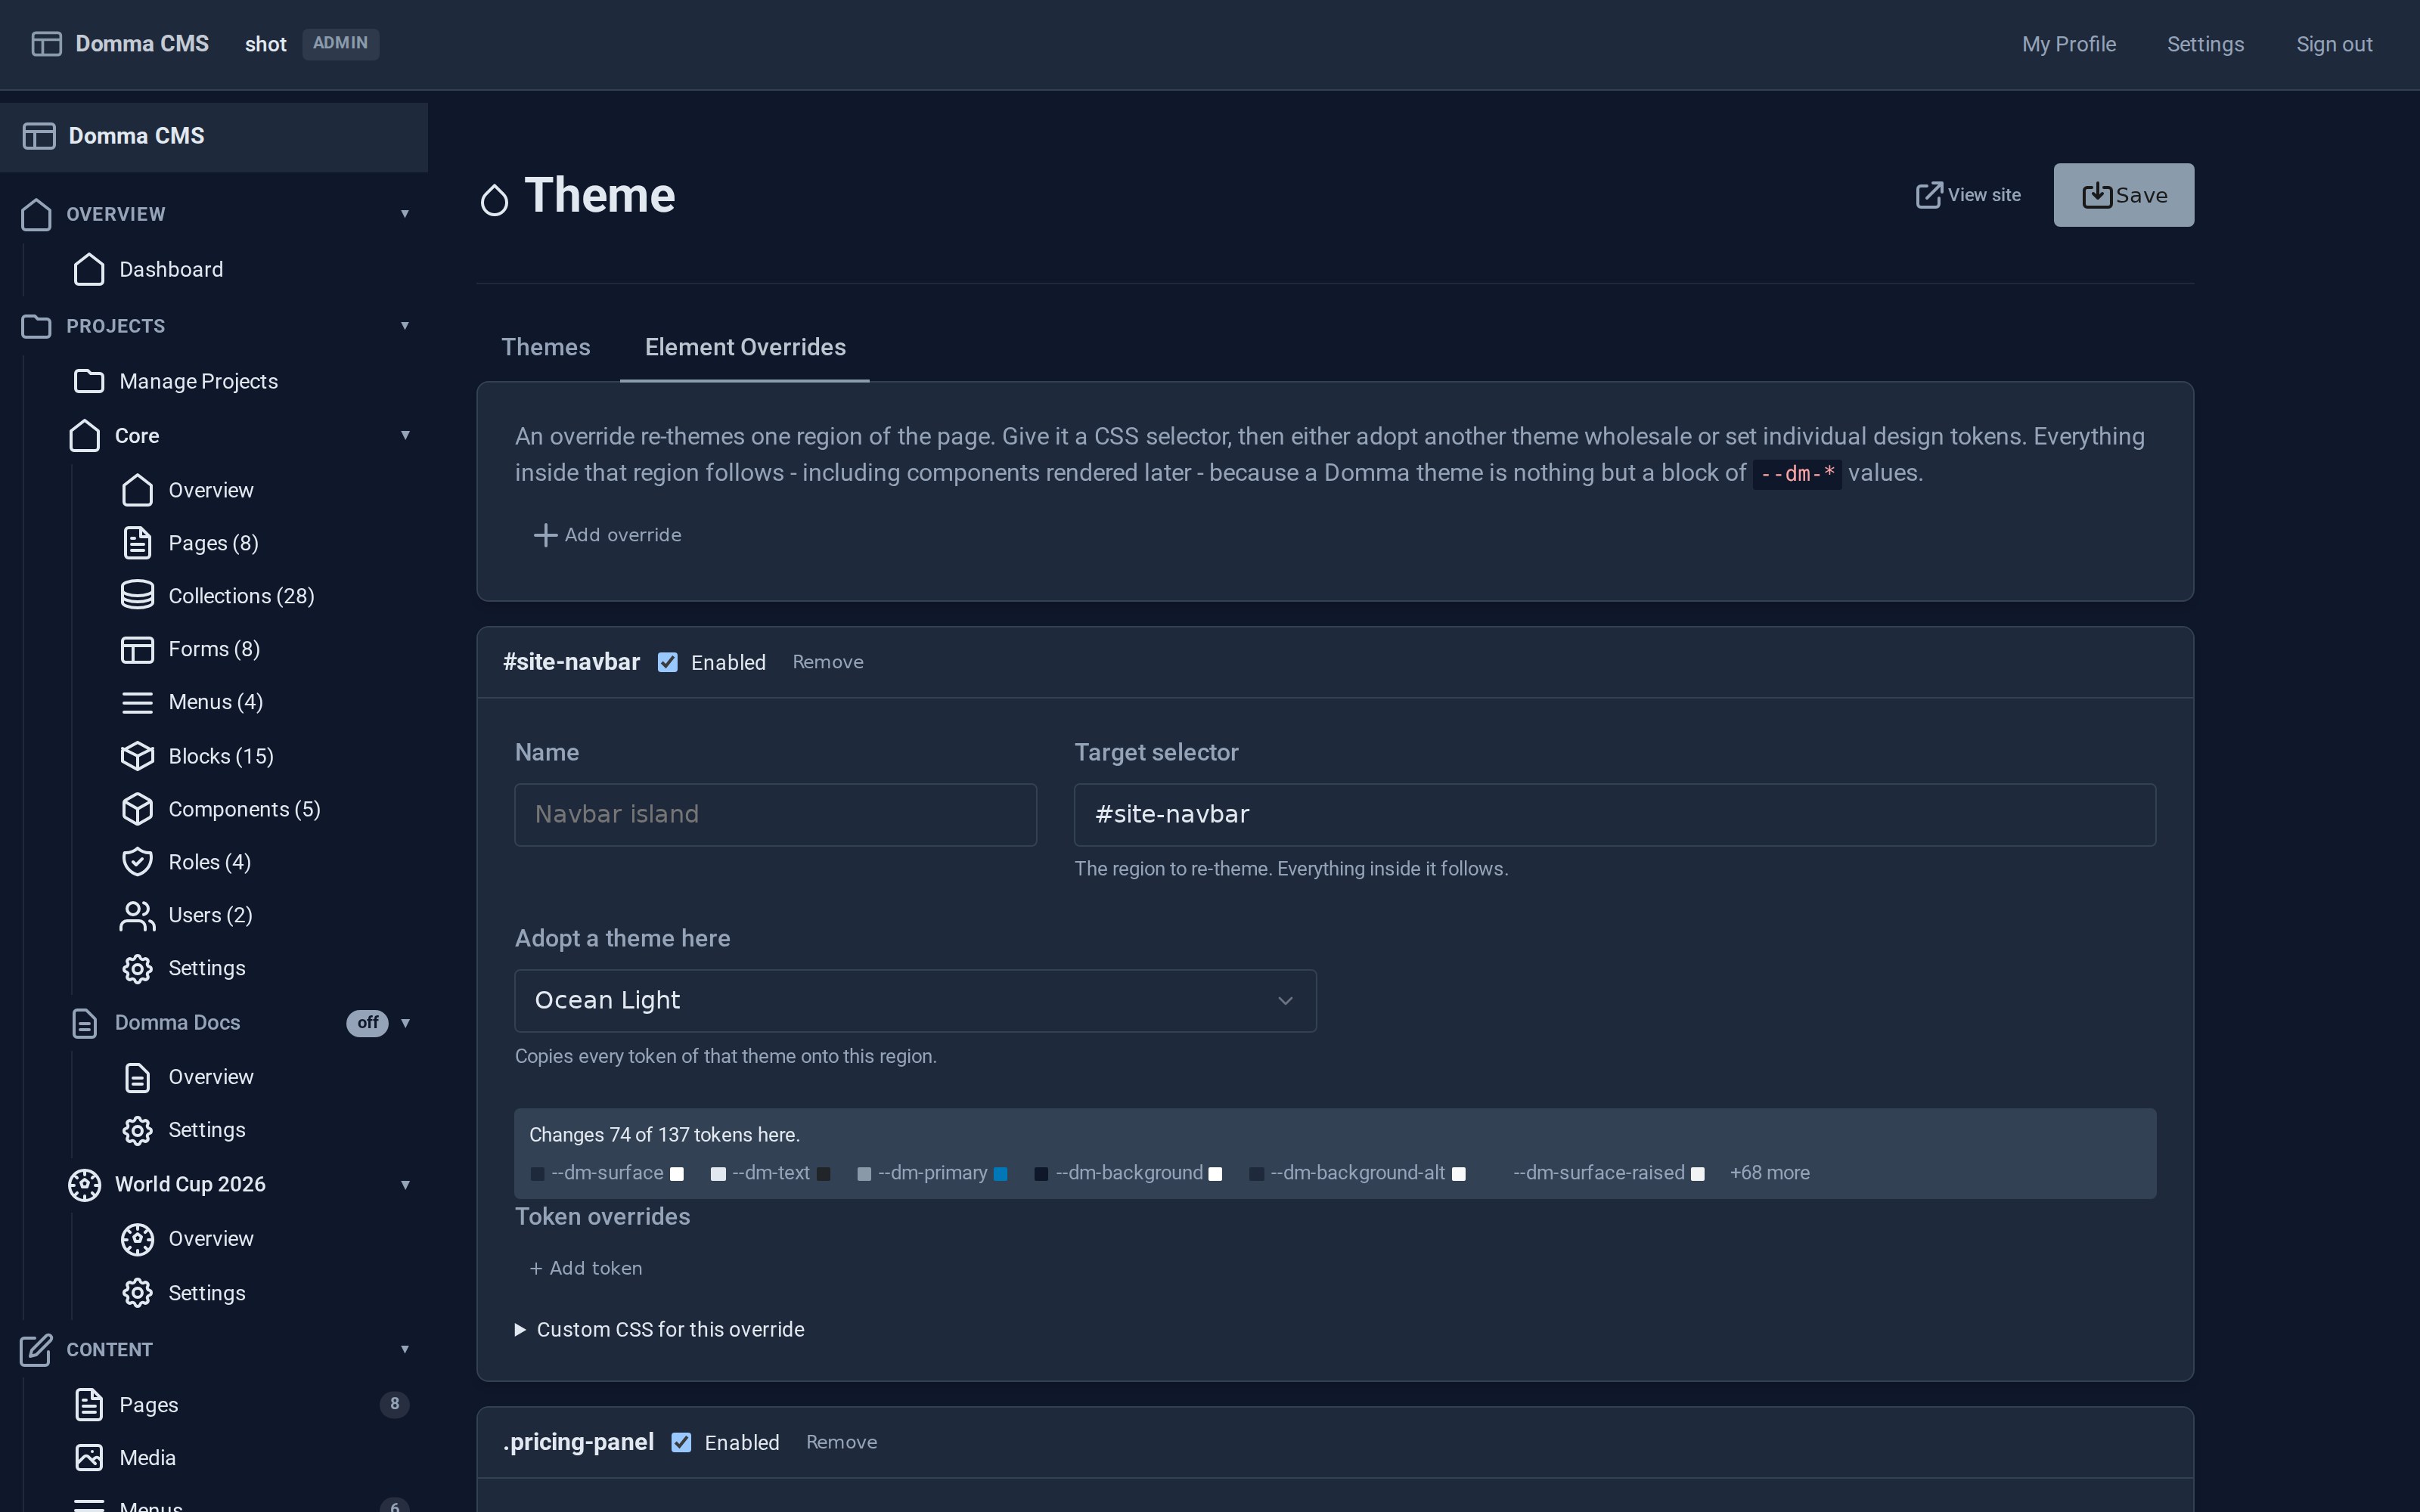Screen dimensions: 2420x1512
Task: Open the Collections (28) database icon
Action: click(x=137, y=596)
